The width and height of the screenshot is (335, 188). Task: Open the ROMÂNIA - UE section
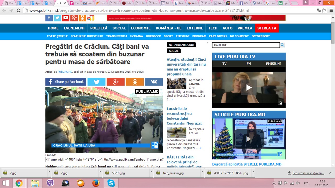point(169,28)
